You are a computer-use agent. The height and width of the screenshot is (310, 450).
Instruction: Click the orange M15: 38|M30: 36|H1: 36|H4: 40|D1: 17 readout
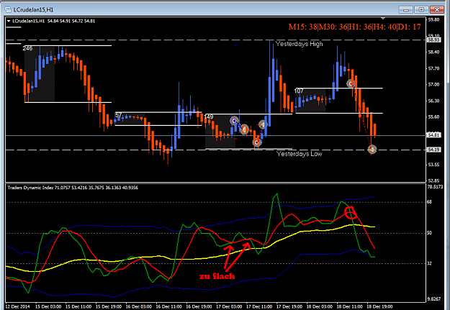(354, 27)
